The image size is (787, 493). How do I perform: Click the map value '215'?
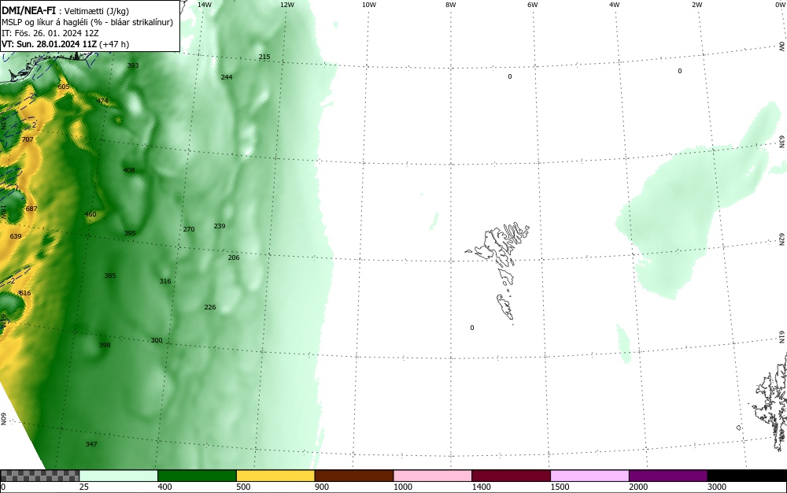tap(264, 57)
